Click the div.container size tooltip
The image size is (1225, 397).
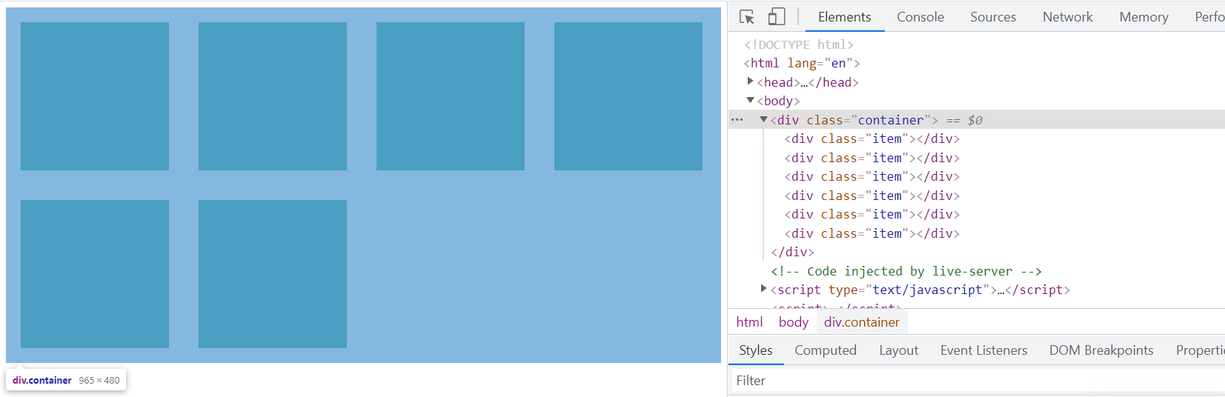point(66,381)
